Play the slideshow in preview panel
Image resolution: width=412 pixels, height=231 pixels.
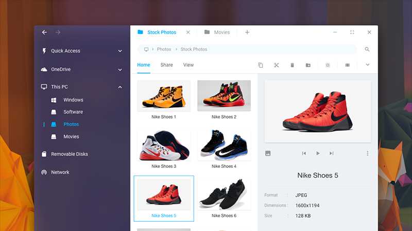(x=318, y=153)
